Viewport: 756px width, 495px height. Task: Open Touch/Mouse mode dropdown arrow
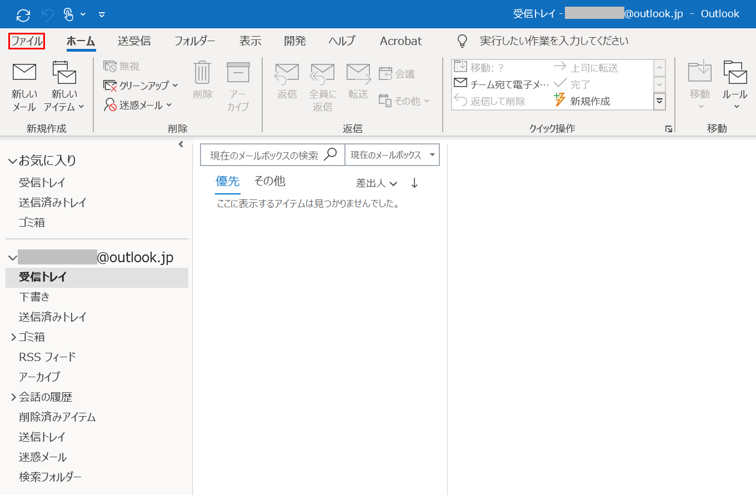(x=83, y=14)
